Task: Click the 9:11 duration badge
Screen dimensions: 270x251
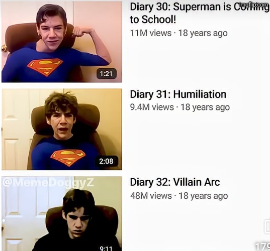Action: click(106, 248)
